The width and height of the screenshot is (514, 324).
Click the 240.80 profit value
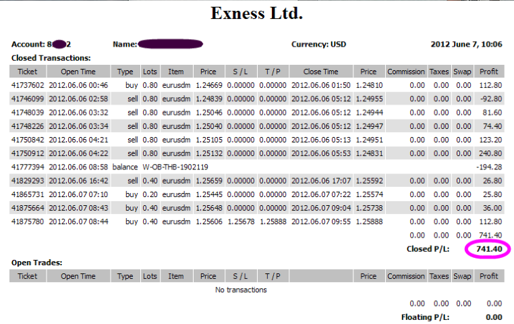coord(490,153)
